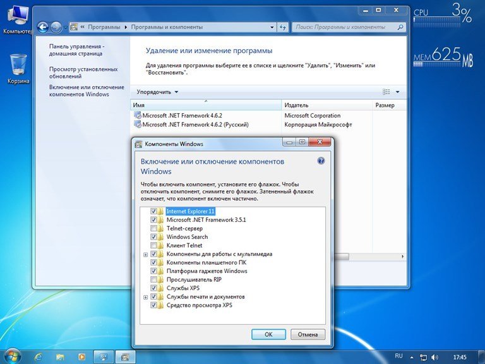Click the .NET Framework 4.6.2 (Русский) icon
The image size is (485, 364).
coord(137,124)
